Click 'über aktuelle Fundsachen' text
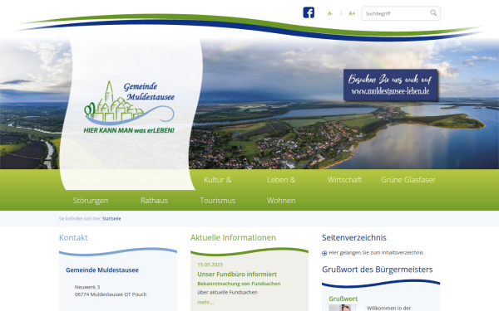This screenshot has height=311, width=499. pyautogui.click(x=228, y=292)
